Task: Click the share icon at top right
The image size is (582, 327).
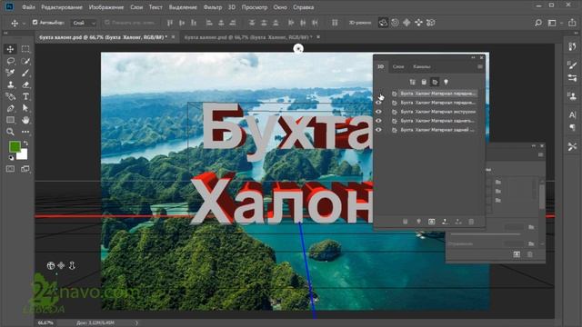Action: point(572,23)
